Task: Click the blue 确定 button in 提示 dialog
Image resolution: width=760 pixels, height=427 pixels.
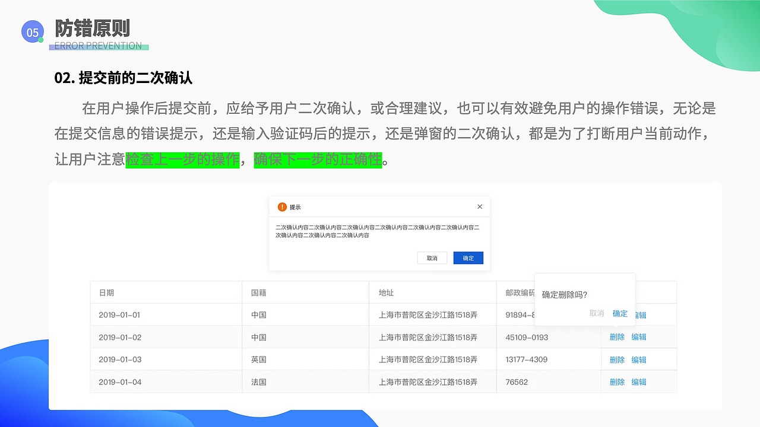Action: point(468,258)
